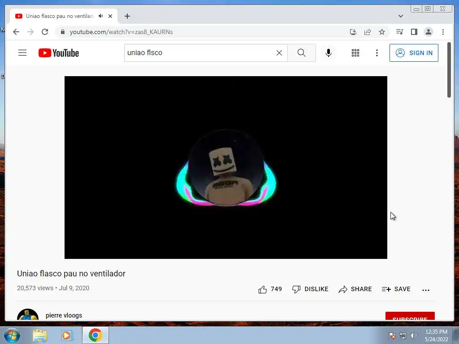Open YouTube settings three-dot menu
This screenshot has width=459, height=344.
click(377, 53)
